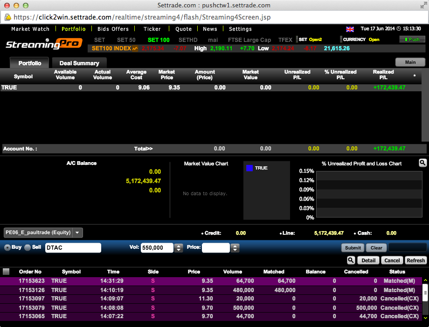Screen dimensions: 429x327
Task: Toggle the Push streaming button
Action: 412,40
